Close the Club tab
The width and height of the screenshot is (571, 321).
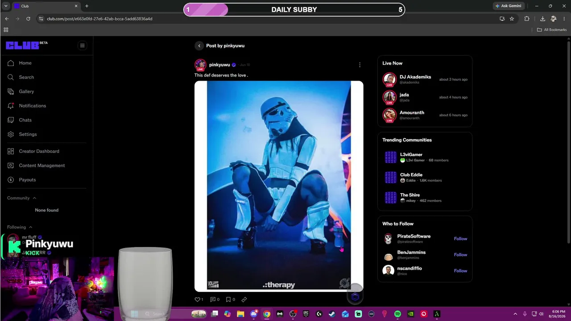(x=76, y=6)
